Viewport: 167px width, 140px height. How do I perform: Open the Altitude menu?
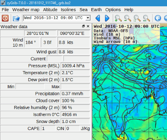pos(50,10)
